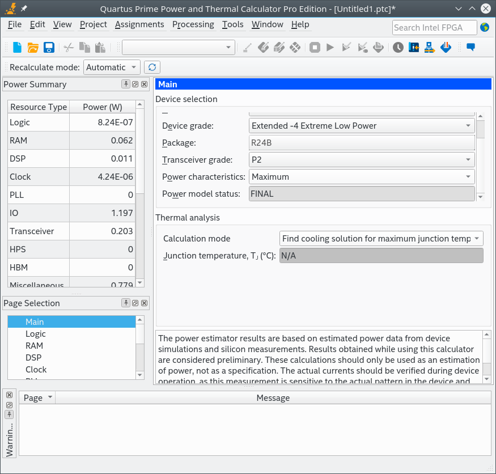Click in the Search Intel FPGA field
The image size is (496, 474).
[x=434, y=27]
